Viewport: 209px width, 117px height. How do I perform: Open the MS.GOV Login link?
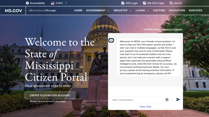click(156, 3)
